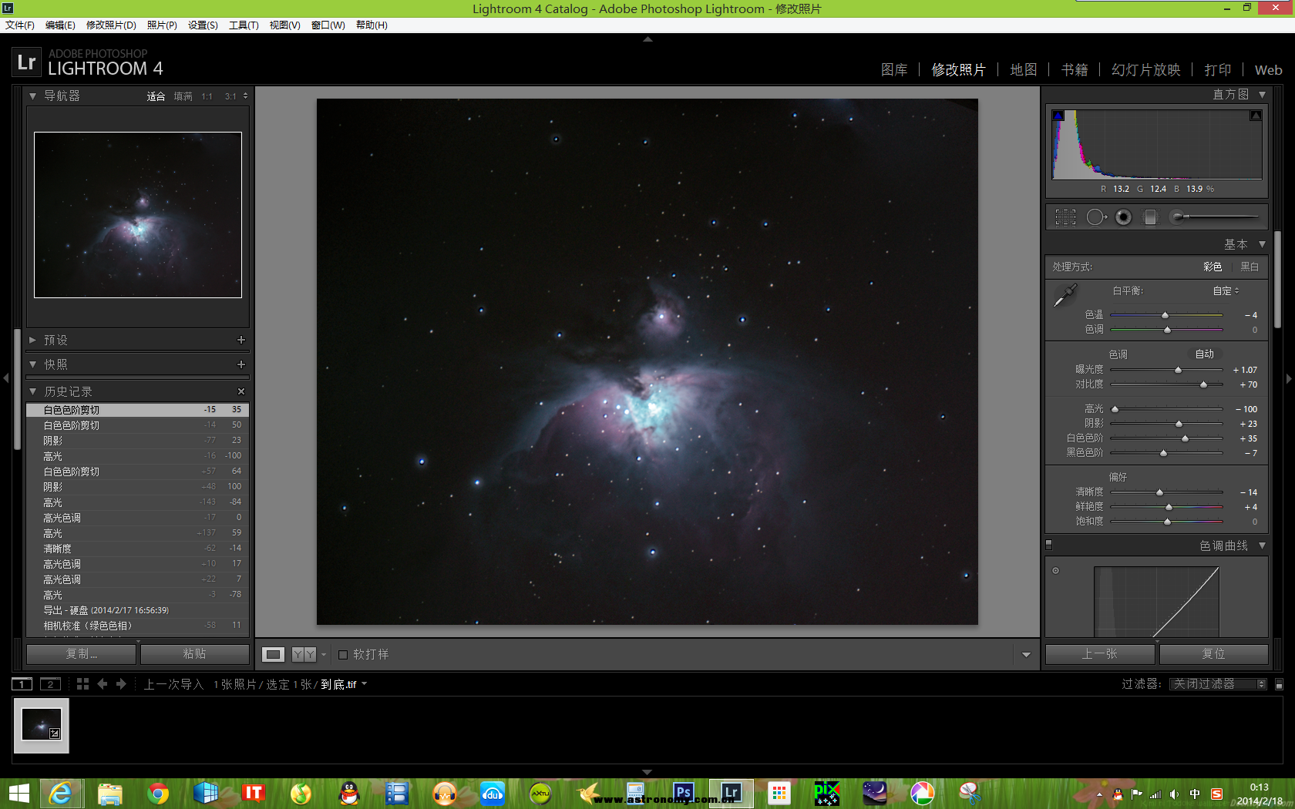Click the 上一张 previous button

tap(1100, 654)
